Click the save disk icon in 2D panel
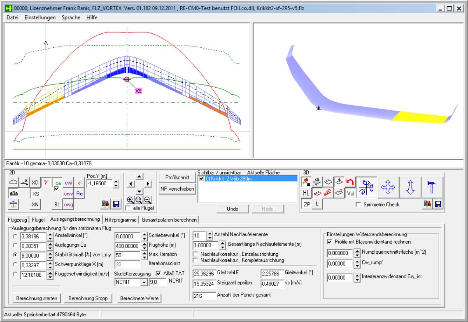Viewport: 468px width, 322px height. [116, 204]
